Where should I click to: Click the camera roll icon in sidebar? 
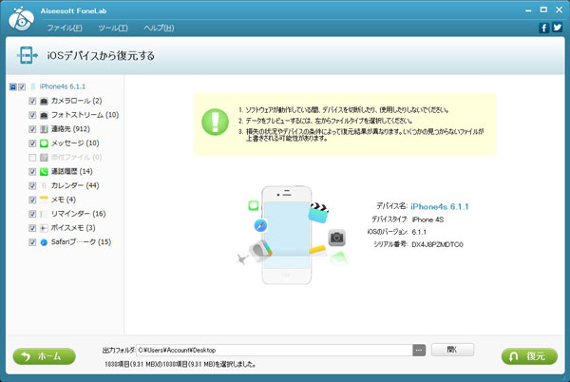click(44, 101)
